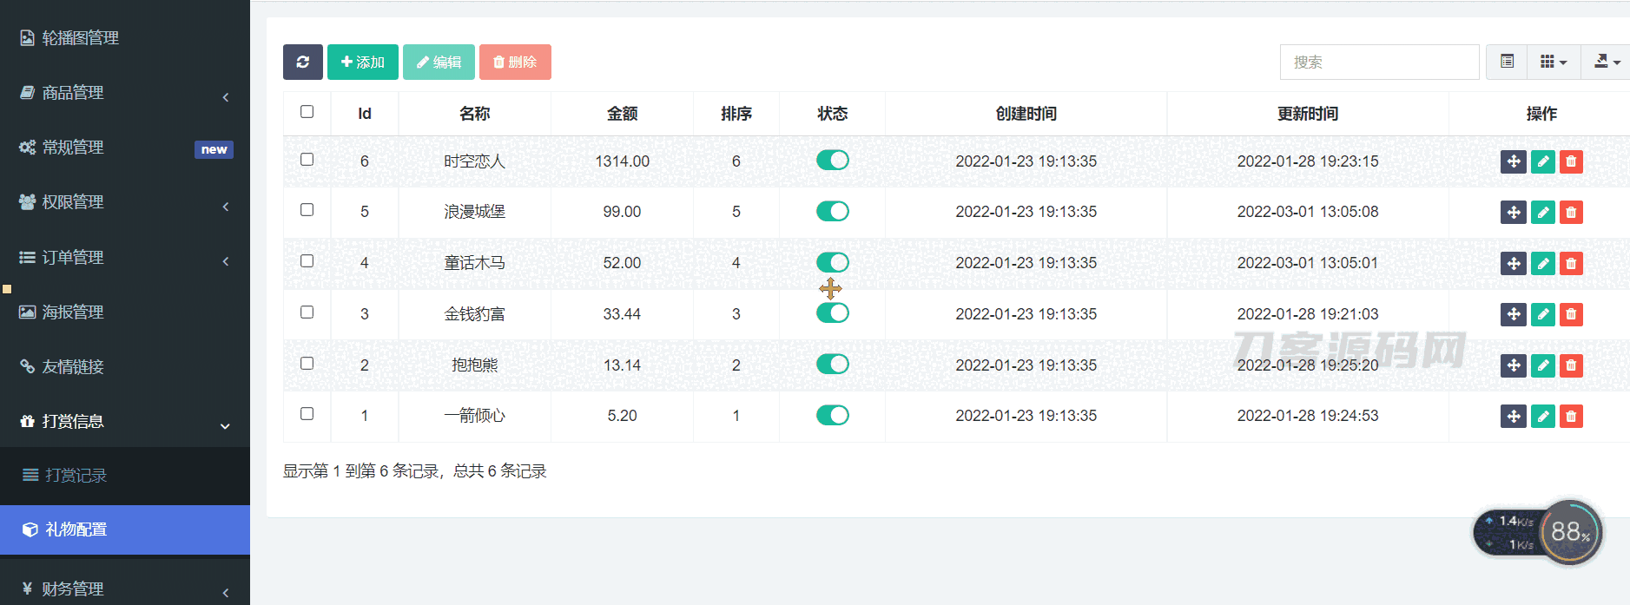Open 友情链接 in the sidebar
Image resolution: width=1630 pixels, height=605 pixels.
(x=125, y=366)
